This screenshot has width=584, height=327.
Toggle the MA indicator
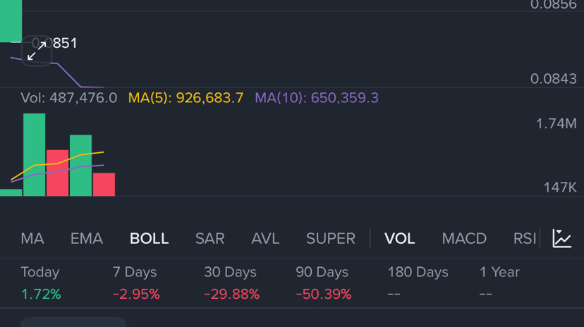pyautogui.click(x=32, y=239)
